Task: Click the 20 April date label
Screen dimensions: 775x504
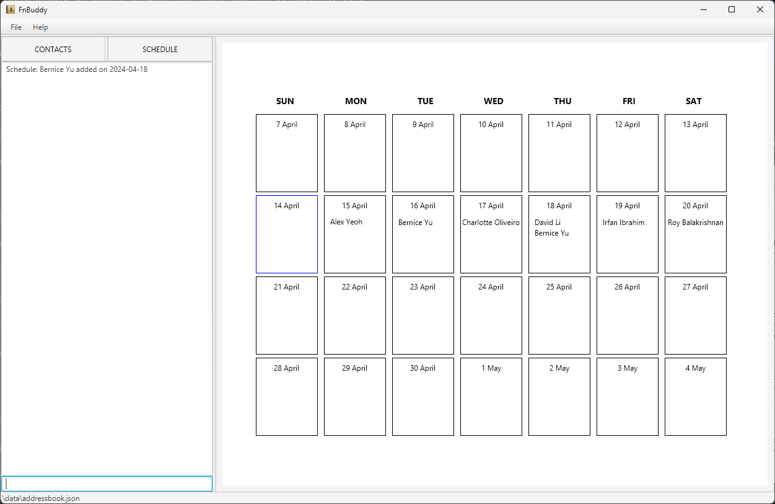Action: 695,206
